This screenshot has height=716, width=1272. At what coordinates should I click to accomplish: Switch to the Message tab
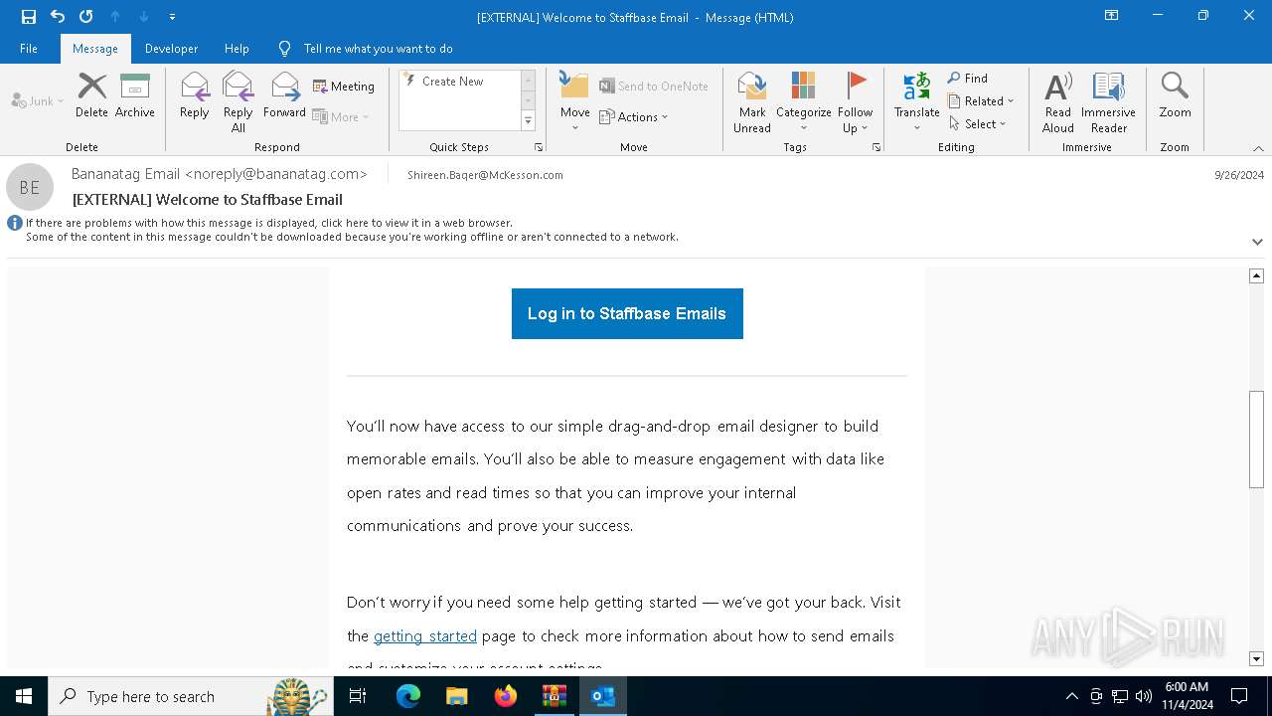coord(95,48)
